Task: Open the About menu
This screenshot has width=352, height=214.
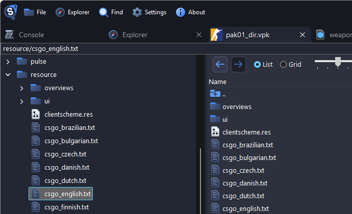Action: (190, 12)
